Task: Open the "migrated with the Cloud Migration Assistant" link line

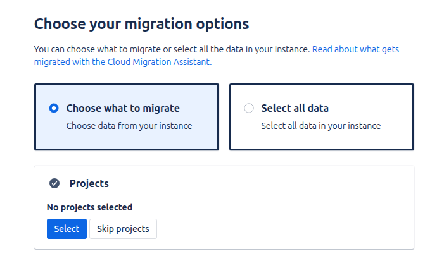Action: [123, 62]
